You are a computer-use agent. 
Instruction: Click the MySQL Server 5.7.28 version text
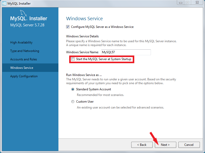coord(27,25)
